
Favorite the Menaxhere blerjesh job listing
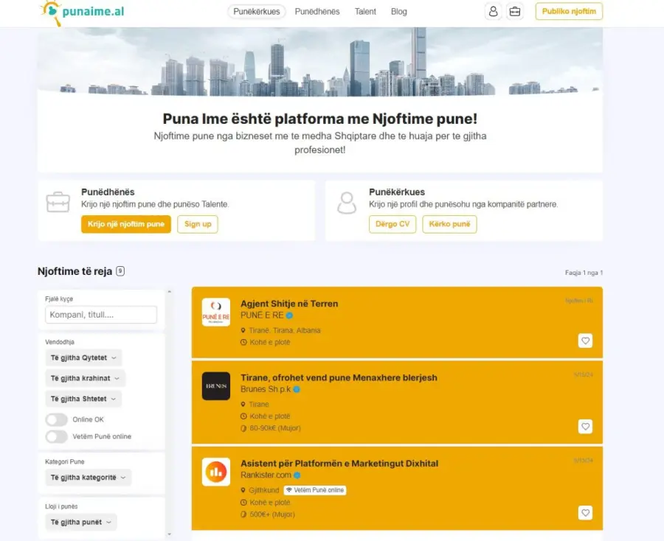pos(585,426)
